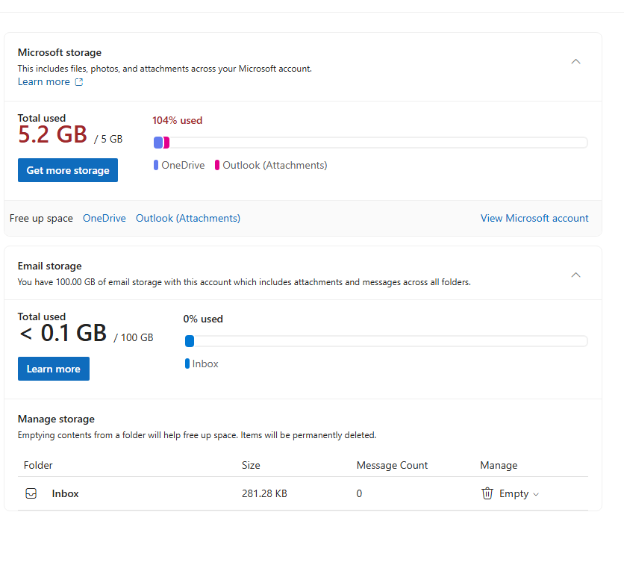Click the Size column header
Screen dimensions: 624x571
pos(251,465)
